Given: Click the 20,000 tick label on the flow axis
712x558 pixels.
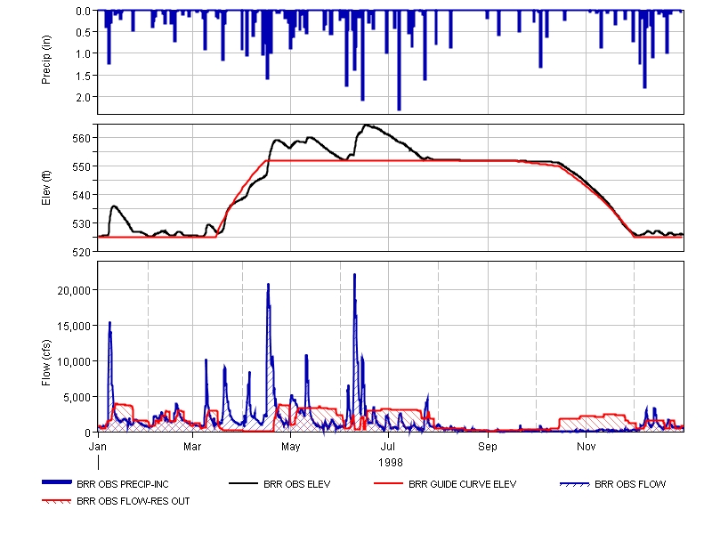Looking at the screenshot, I should tap(75, 291).
